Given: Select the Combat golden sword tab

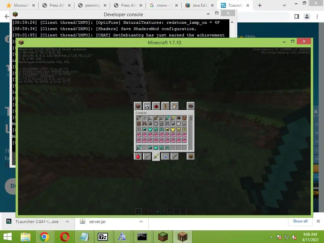Looking at the screenshot, I should (156, 156).
